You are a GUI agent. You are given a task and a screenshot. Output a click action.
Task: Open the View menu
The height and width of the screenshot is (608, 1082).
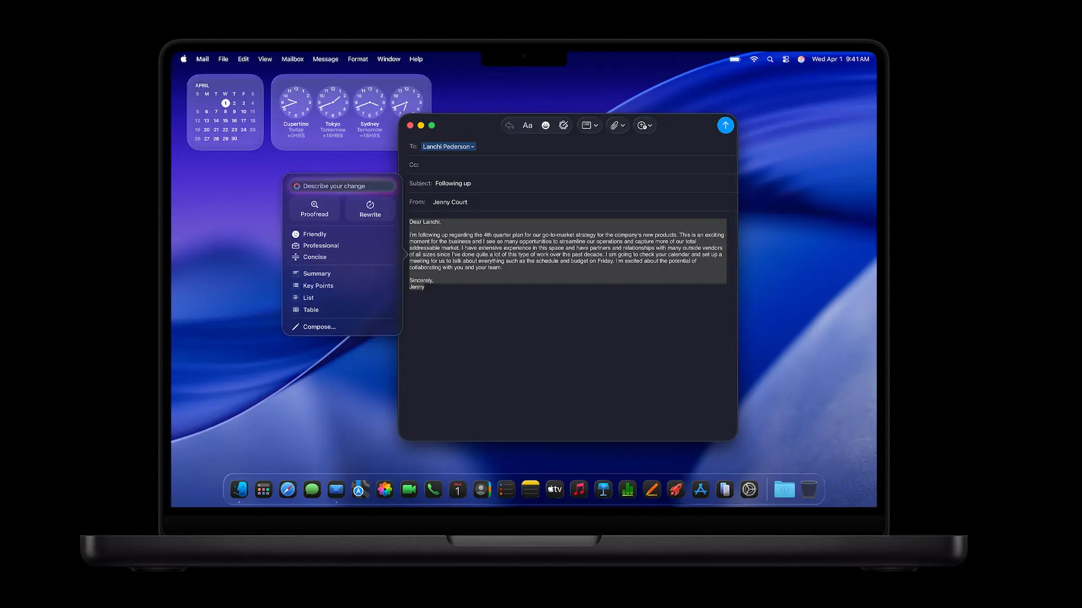(265, 59)
